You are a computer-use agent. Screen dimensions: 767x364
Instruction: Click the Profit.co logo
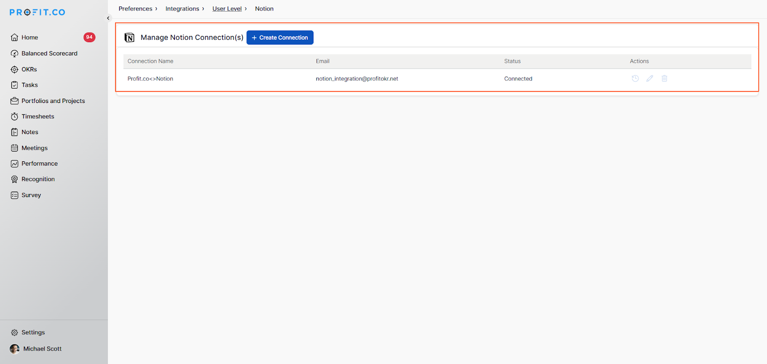coord(37,12)
